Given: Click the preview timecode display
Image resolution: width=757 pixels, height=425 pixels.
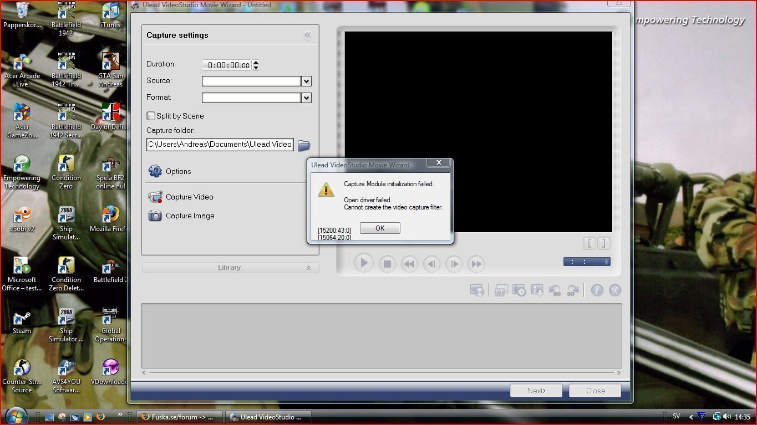Looking at the screenshot, I should tap(587, 262).
